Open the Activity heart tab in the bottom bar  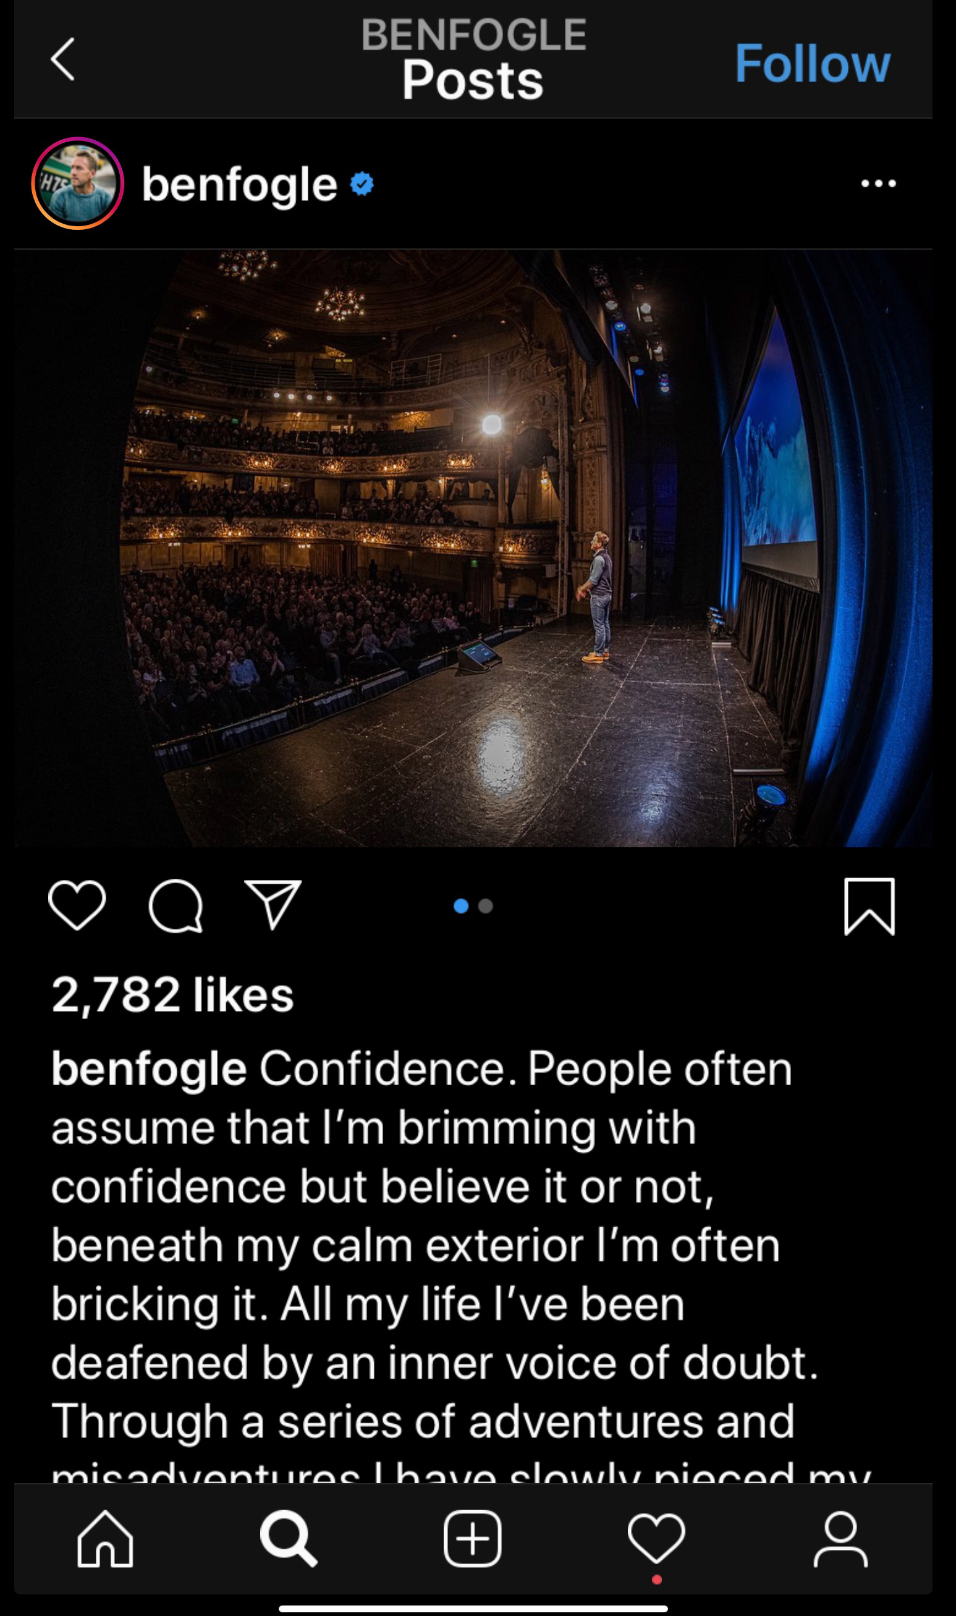[x=656, y=1539]
